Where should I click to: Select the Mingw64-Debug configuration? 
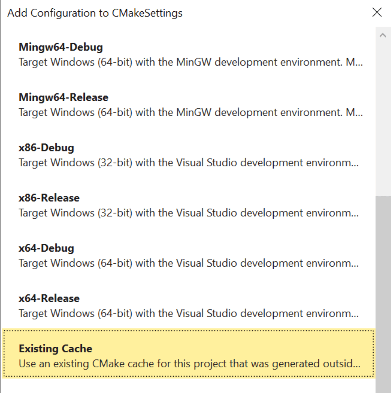coord(61,47)
